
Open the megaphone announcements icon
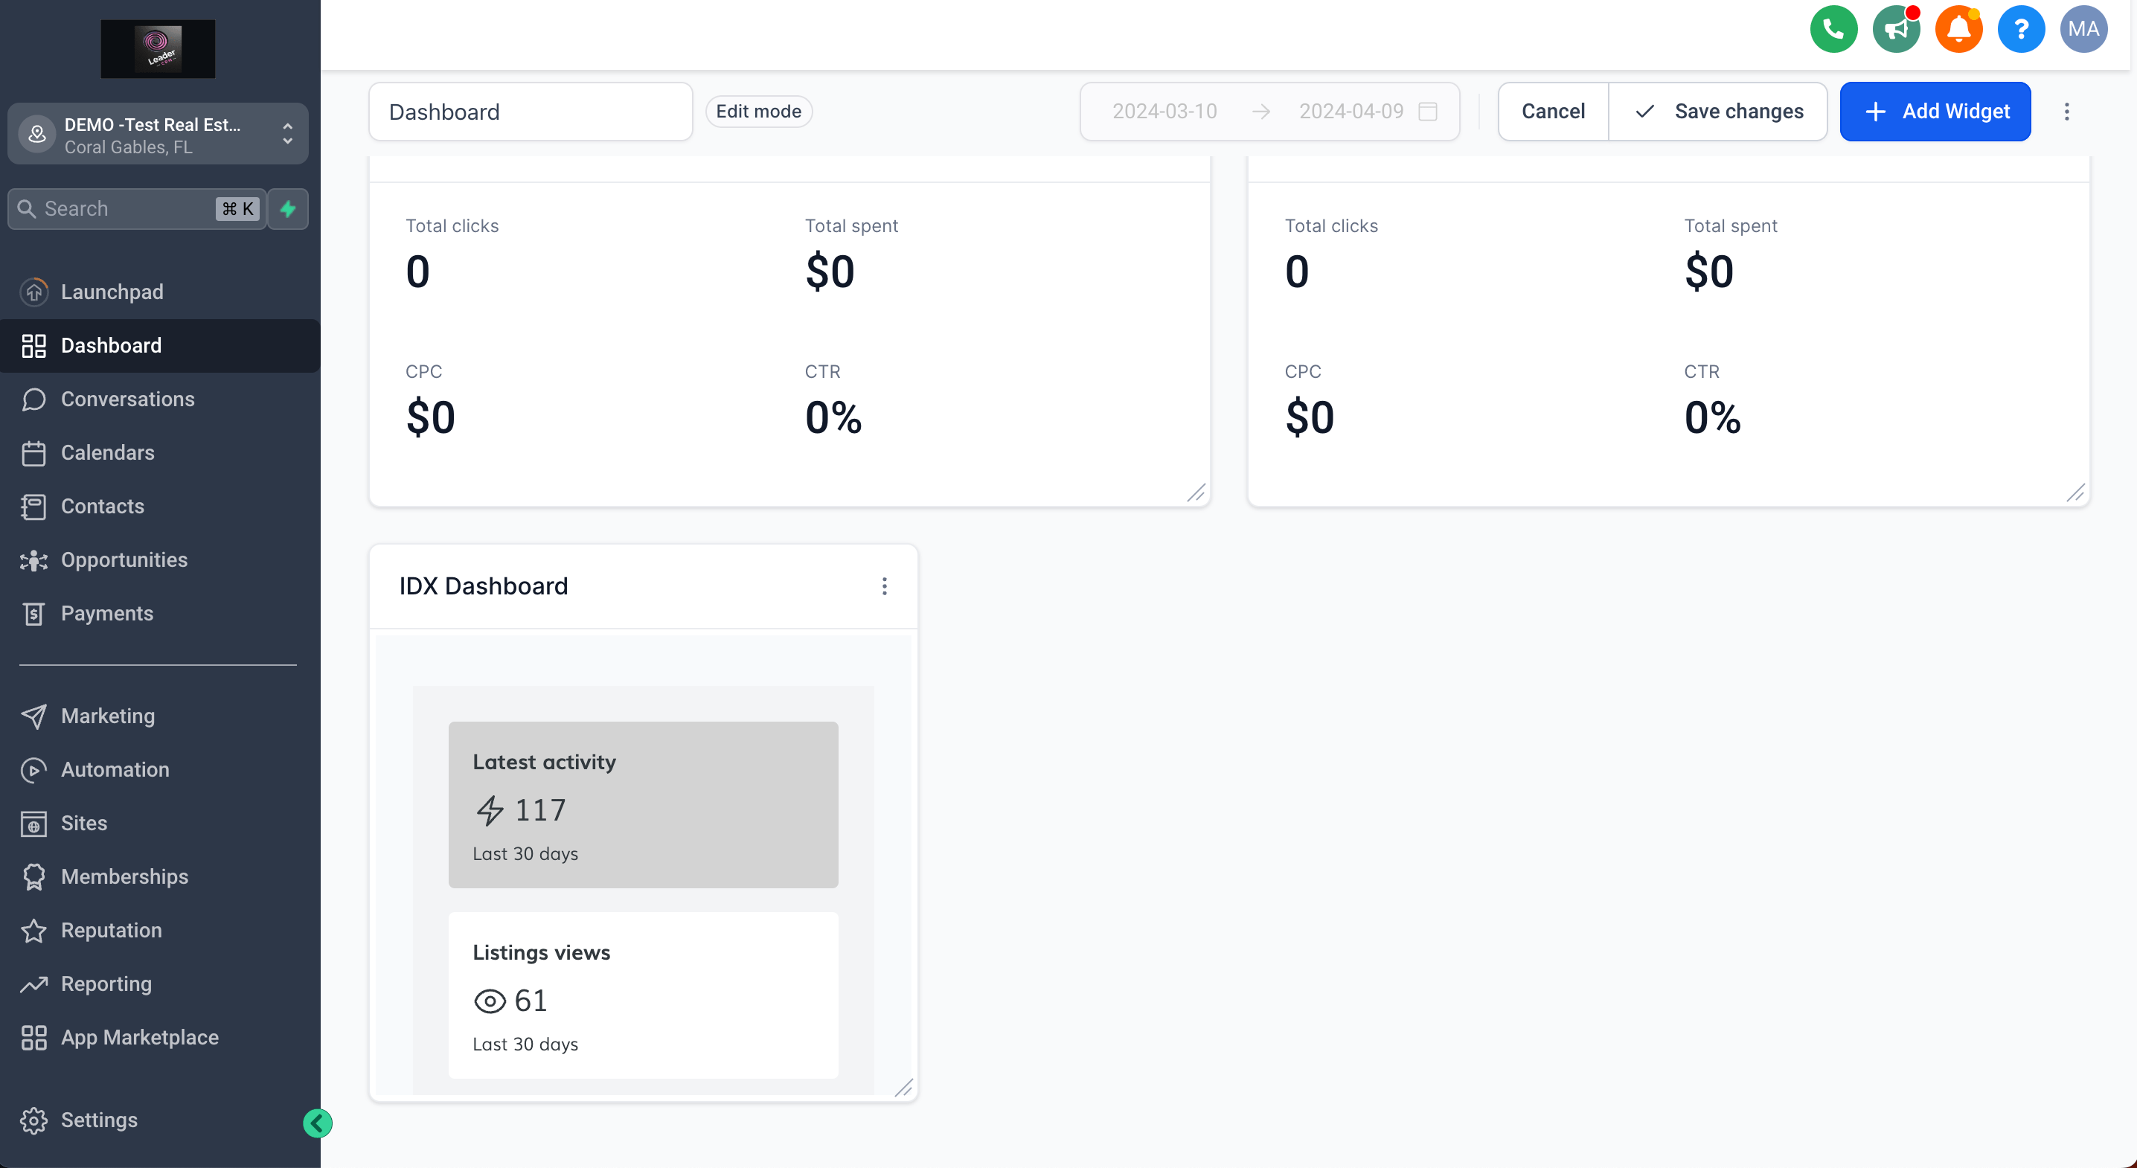coord(1896,30)
